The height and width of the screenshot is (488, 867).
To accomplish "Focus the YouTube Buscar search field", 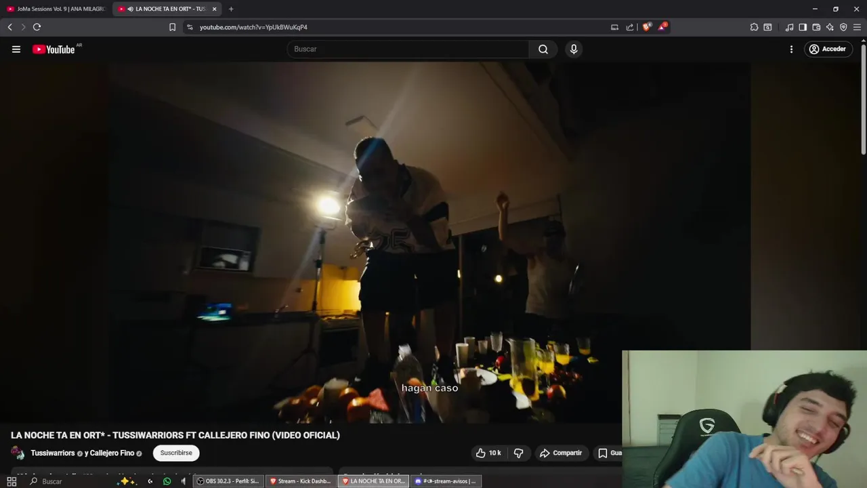I will [408, 49].
